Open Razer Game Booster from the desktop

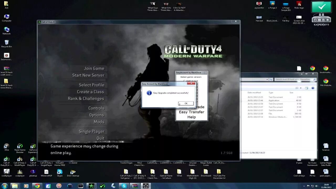tap(20, 146)
